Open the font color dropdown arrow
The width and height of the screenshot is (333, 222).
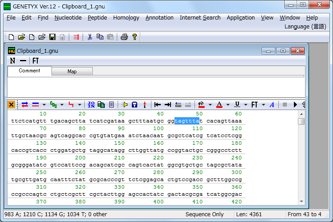[228, 104]
